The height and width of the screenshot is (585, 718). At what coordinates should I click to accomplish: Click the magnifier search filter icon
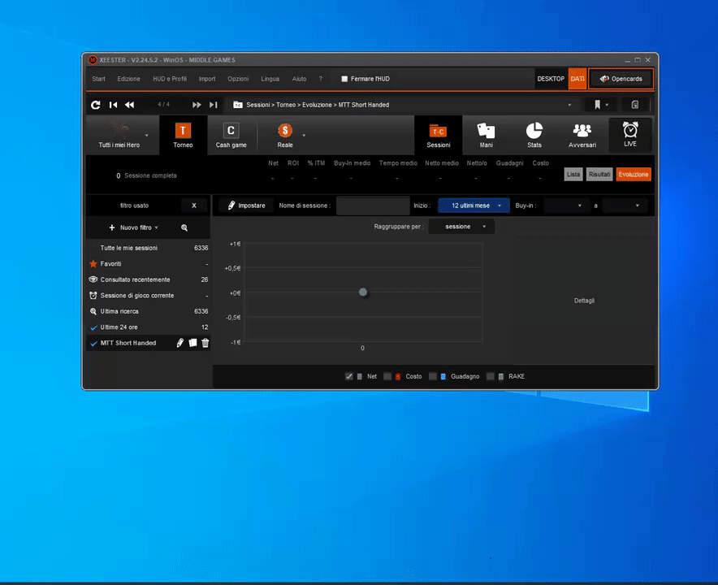(184, 227)
